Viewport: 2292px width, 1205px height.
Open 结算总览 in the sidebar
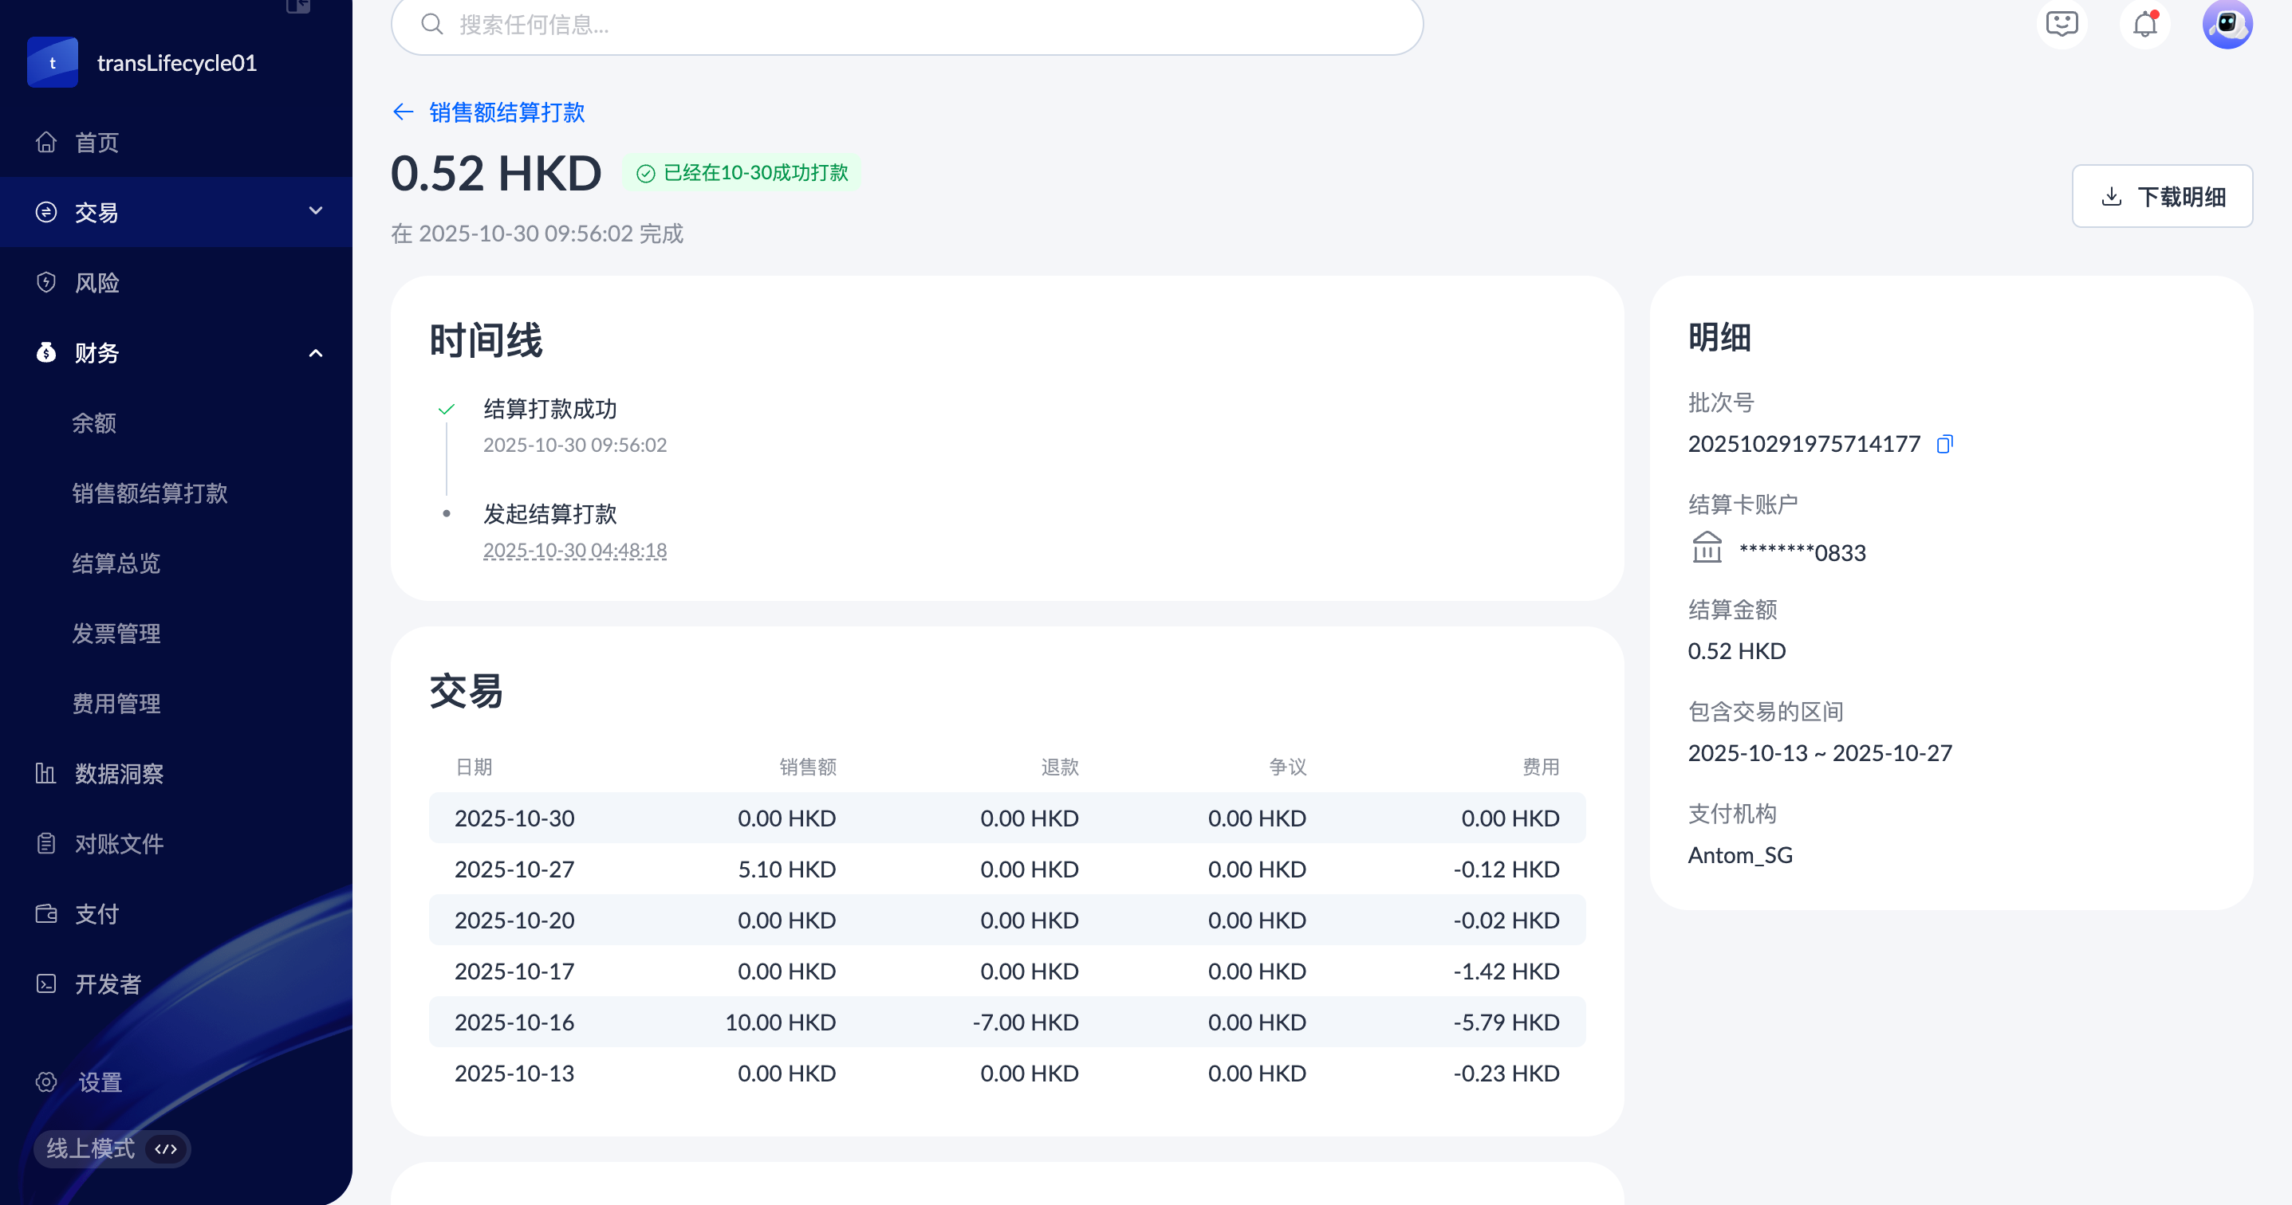[116, 563]
